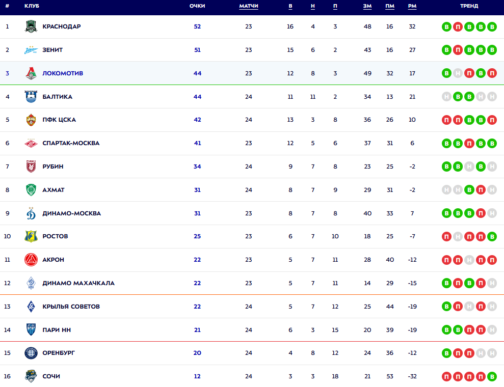The height and width of the screenshot is (387, 504).
Task: Click Krasnodar's second trend result, red П
Action: tap(458, 27)
